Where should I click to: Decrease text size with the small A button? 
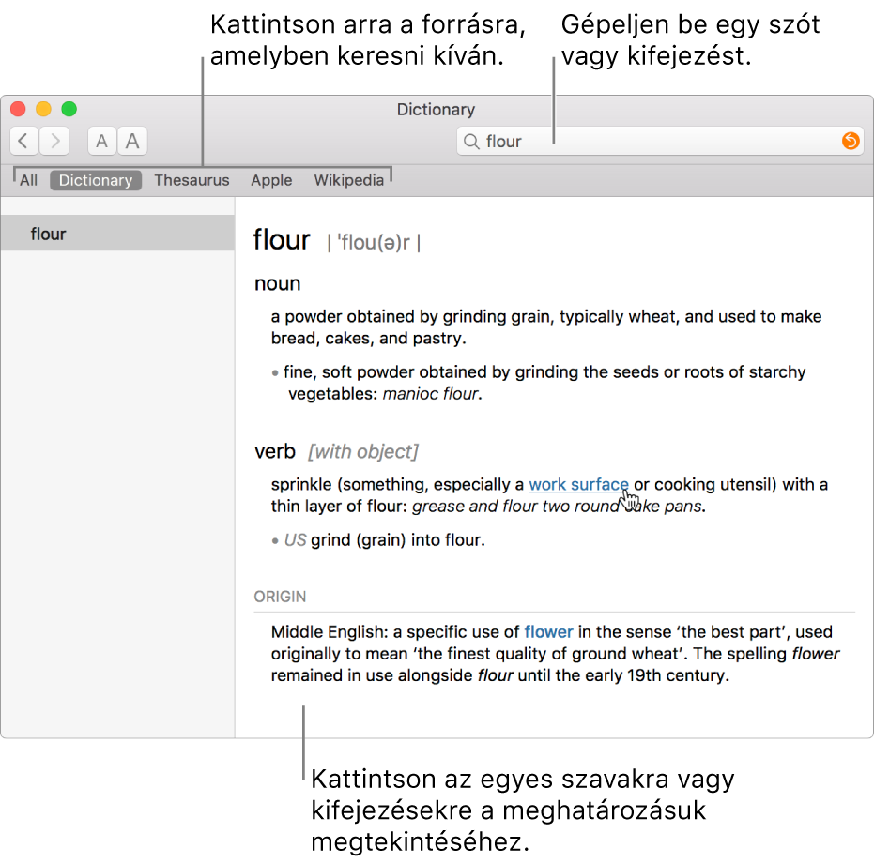(101, 141)
